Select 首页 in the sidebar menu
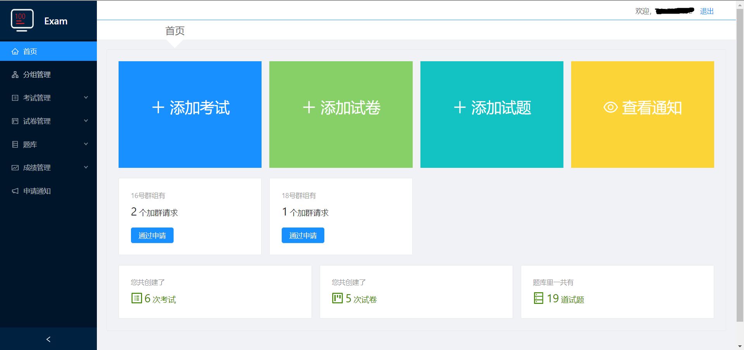 coord(48,51)
